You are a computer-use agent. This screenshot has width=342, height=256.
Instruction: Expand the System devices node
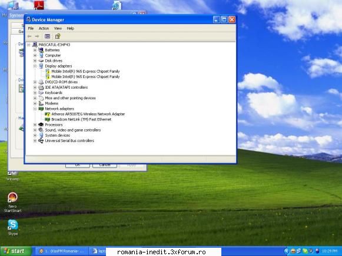click(35, 135)
